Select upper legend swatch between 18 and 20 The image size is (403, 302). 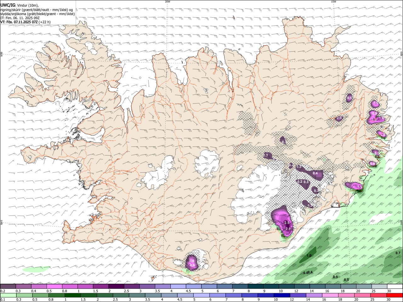[348, 286]
